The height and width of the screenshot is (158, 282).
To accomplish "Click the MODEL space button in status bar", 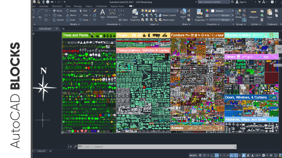I will 193,155.
